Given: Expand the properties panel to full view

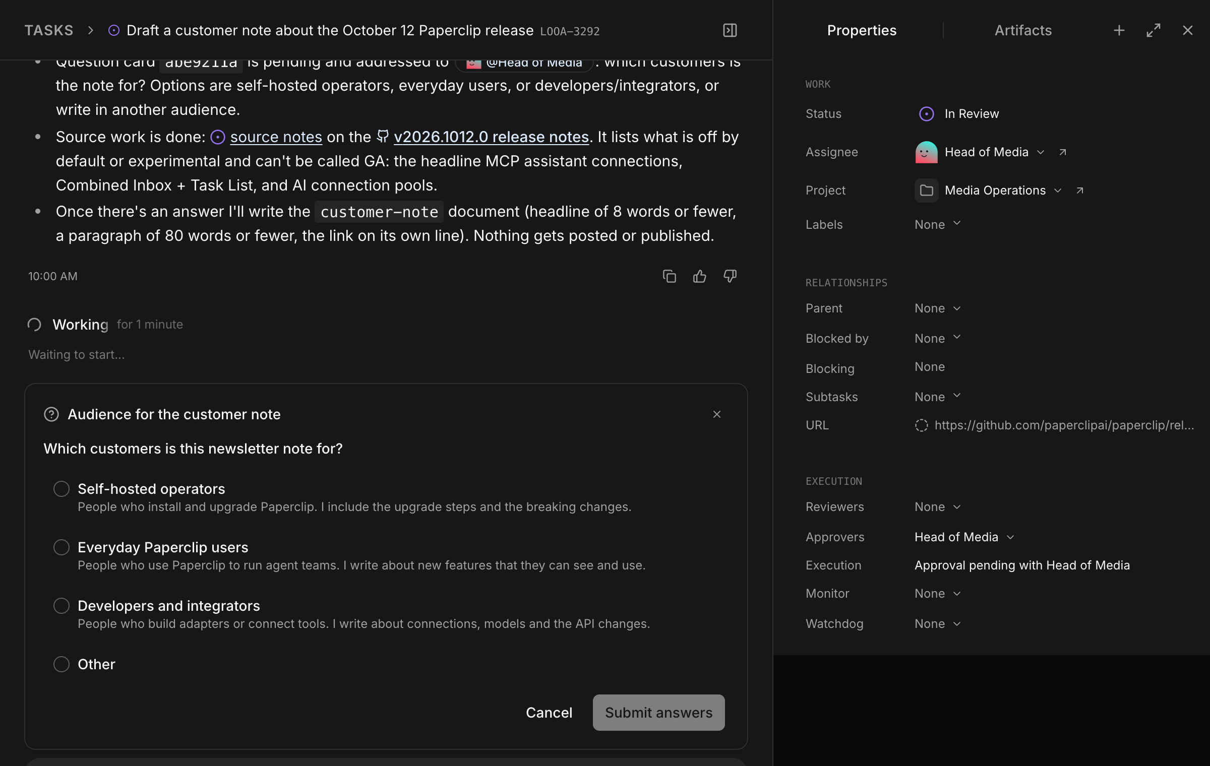Looking at the screenshot, I should tap(1153, 30).
